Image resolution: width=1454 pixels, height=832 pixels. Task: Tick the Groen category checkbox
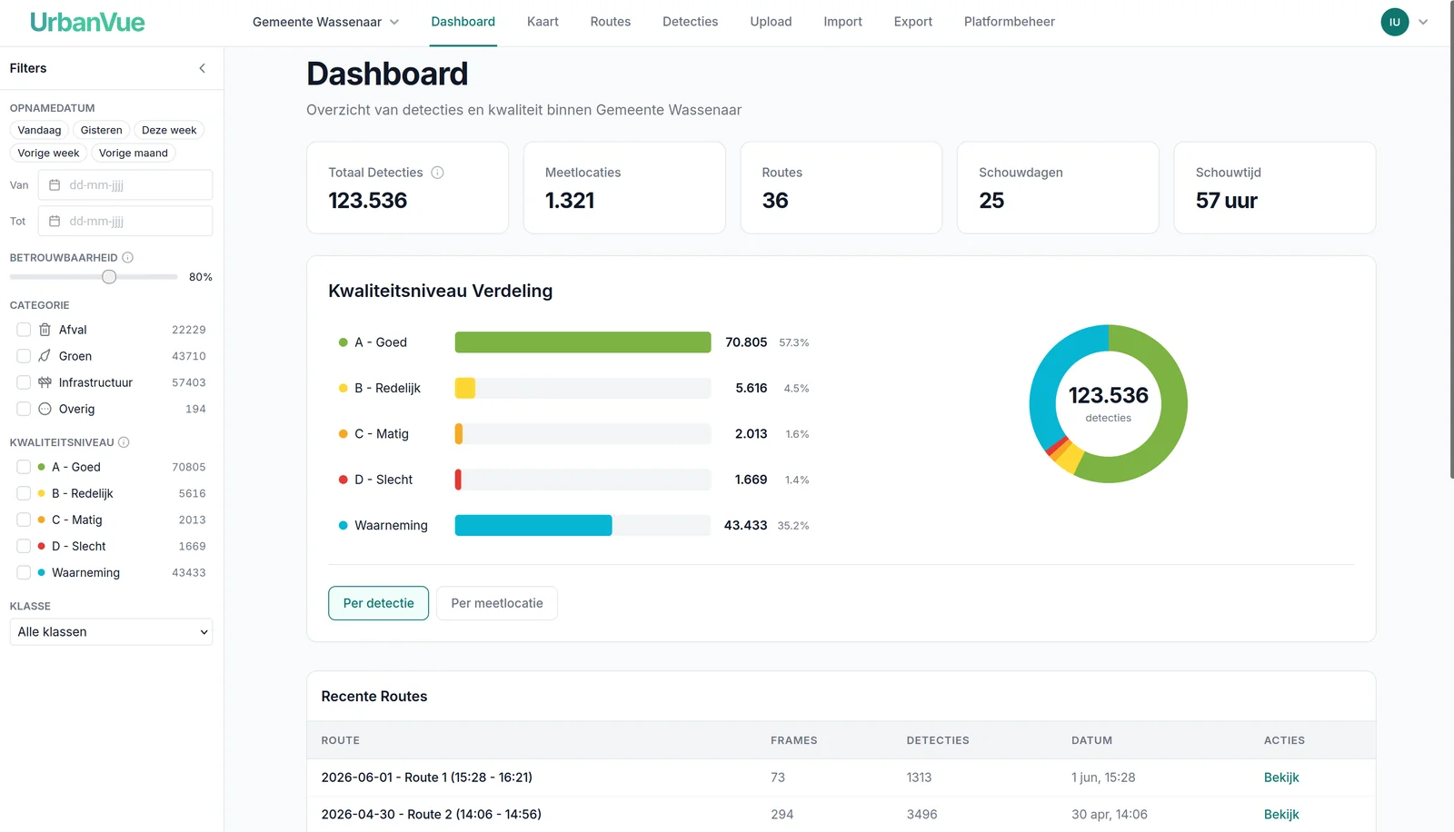(x=24, y=356)
